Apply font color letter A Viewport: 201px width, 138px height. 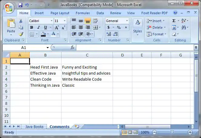click(54, 34)
